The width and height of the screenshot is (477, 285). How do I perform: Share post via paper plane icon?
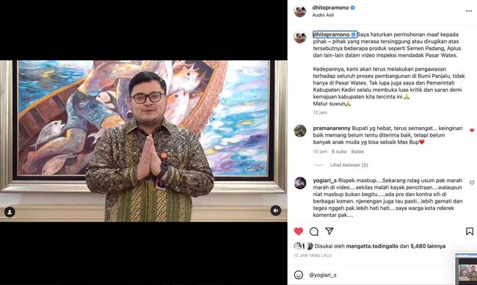tap(329, 231)
